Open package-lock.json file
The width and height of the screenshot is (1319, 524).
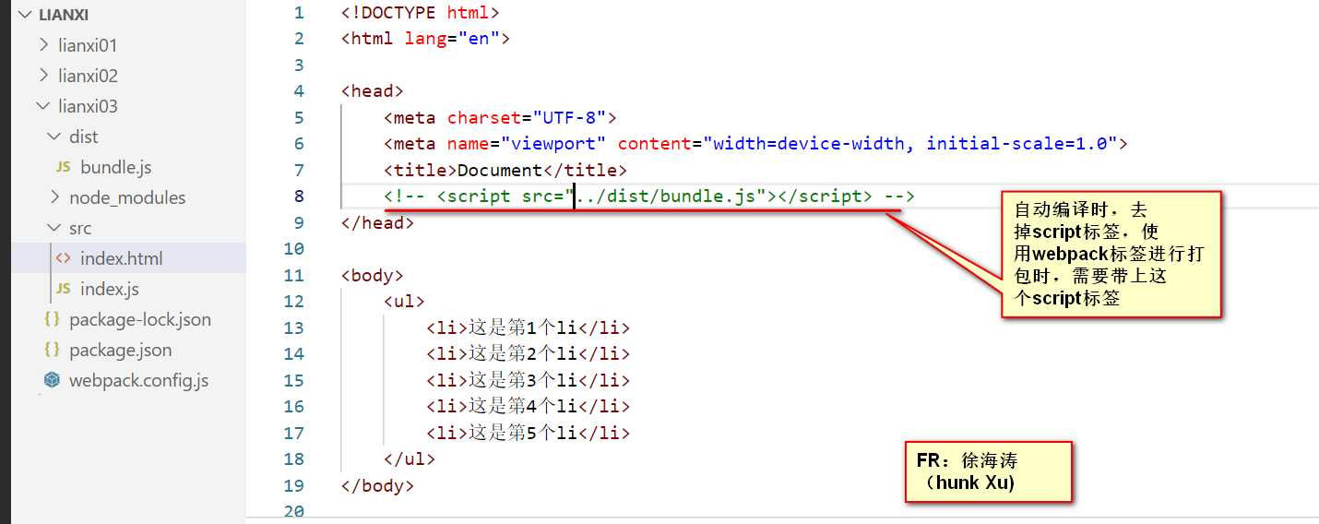[x=140, y=319]
